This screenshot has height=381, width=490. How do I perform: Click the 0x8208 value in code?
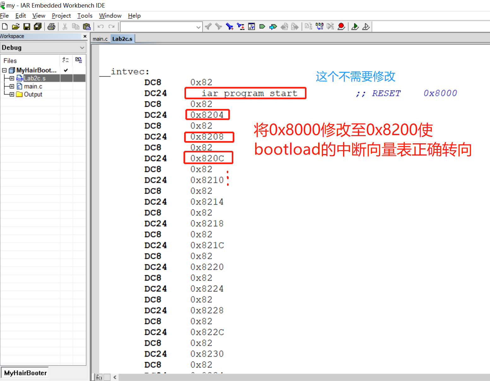click(x=207, y=137)
